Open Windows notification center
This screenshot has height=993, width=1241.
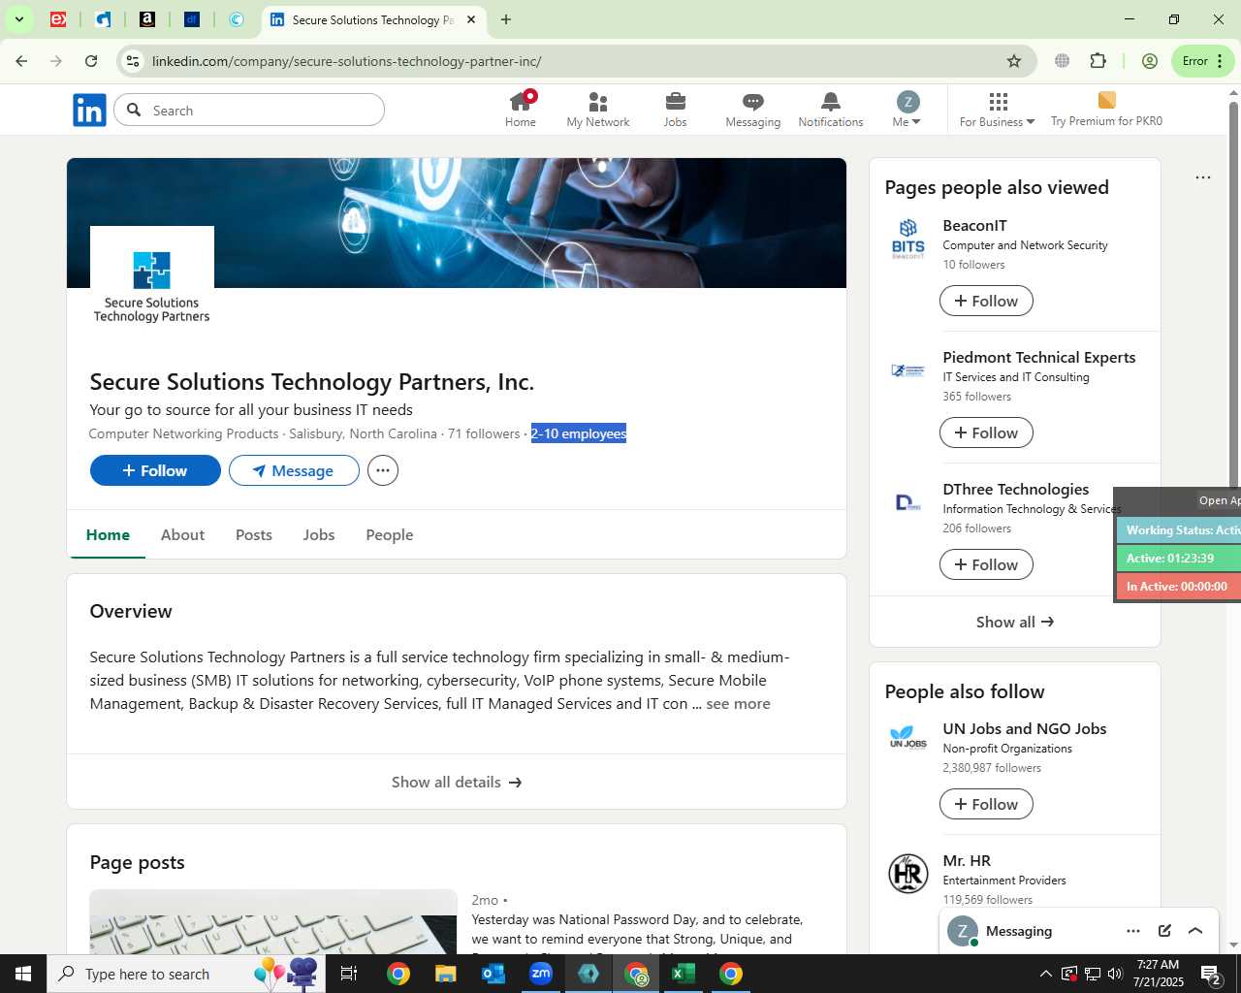tap(1211, 974)
